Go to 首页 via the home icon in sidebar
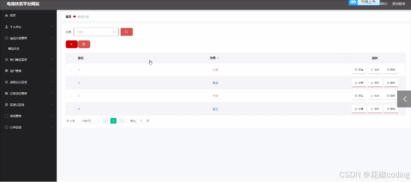The width and height of the screenshot is (411, 182). pos(7,16)
